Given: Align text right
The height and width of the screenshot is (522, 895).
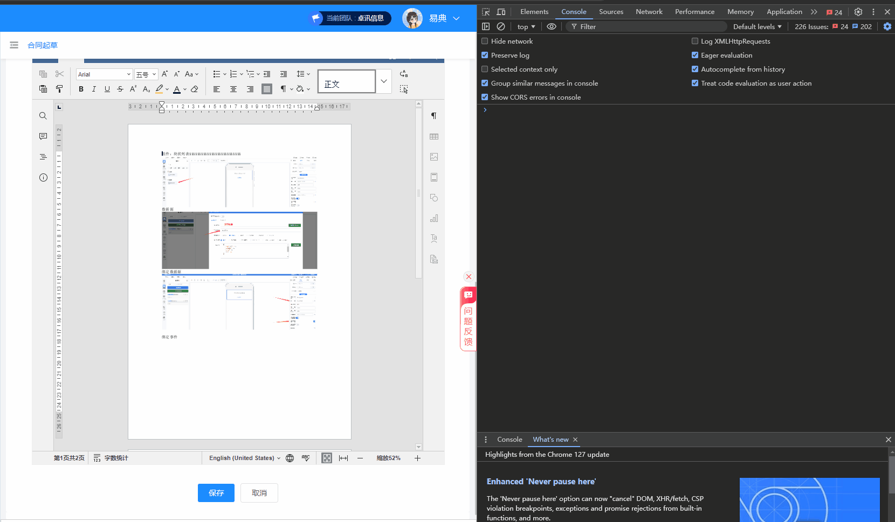Looking at the screenshot, I should [250, 89].
